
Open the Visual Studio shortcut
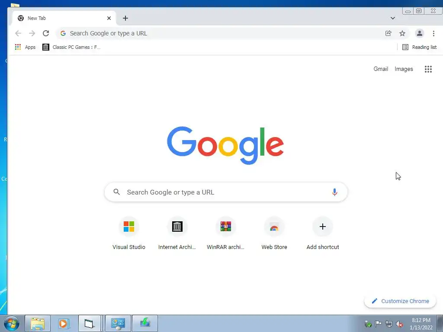(129, 234)
